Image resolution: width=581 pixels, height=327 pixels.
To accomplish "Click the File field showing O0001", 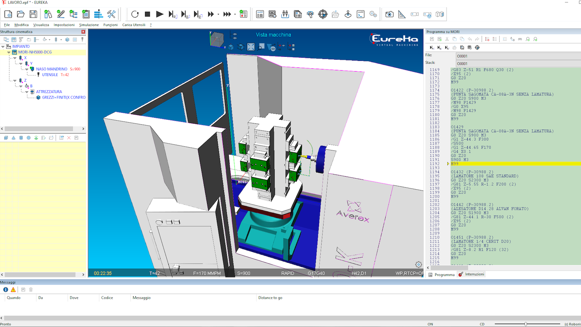I will tap(518, 56).
